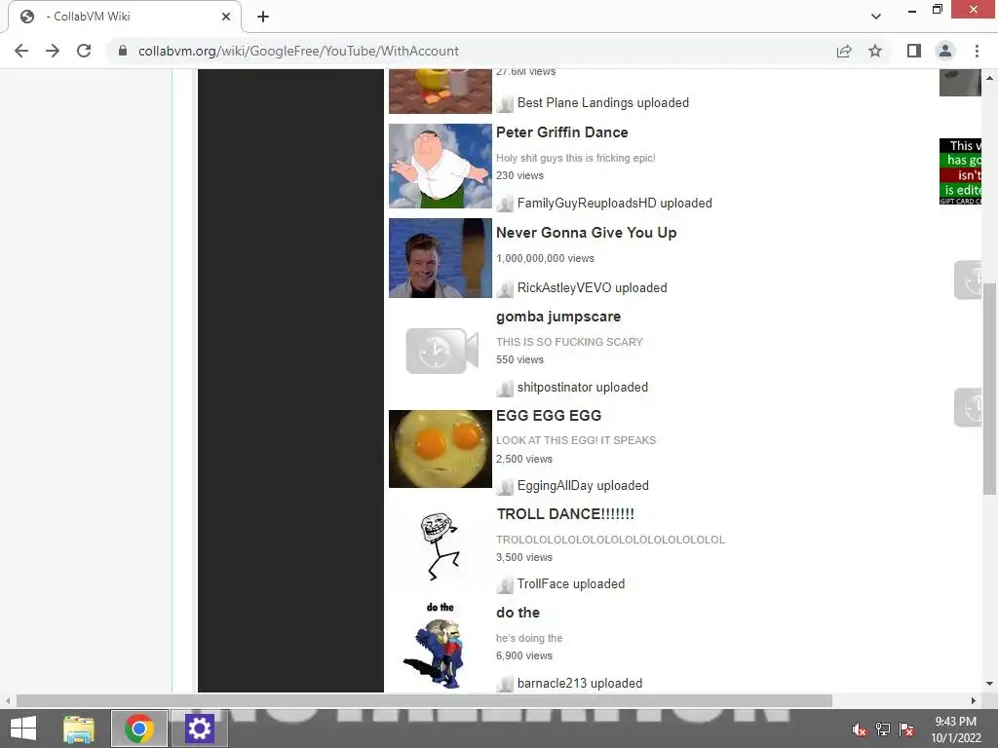This screenshot has height=748, width=998.
Task: Click avatar icon beside RickAstleyVEVO
Action: point(506,289)
